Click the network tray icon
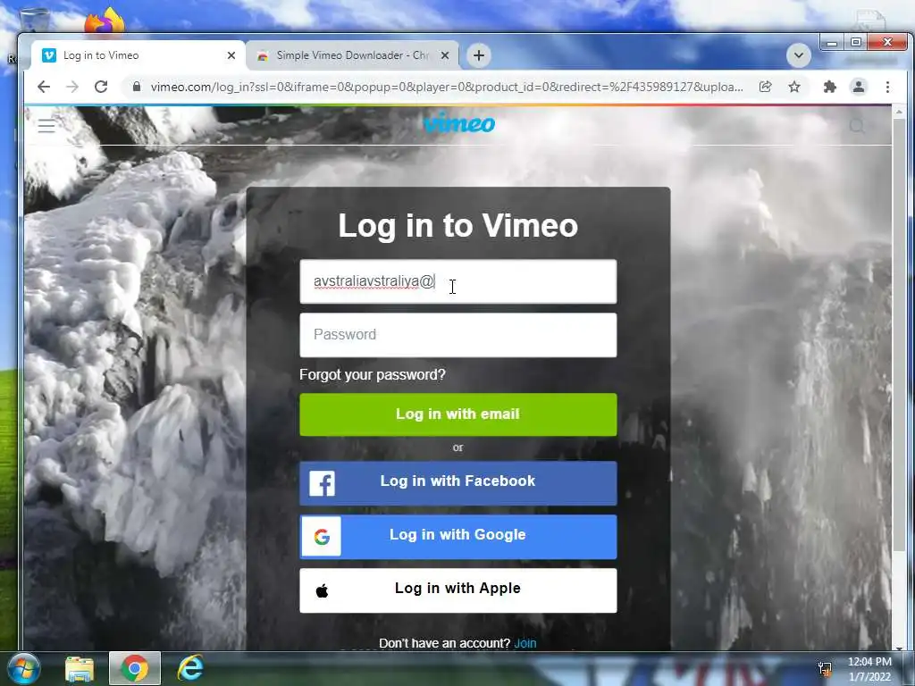The width and height of the screenshot is (915, 686). 825,668
